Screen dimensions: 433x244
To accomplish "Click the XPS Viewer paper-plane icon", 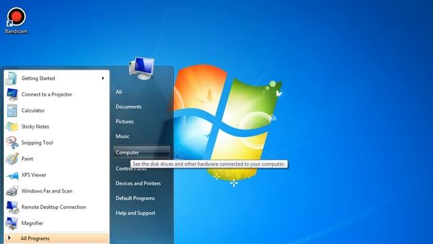I will (x=12, y=176).
